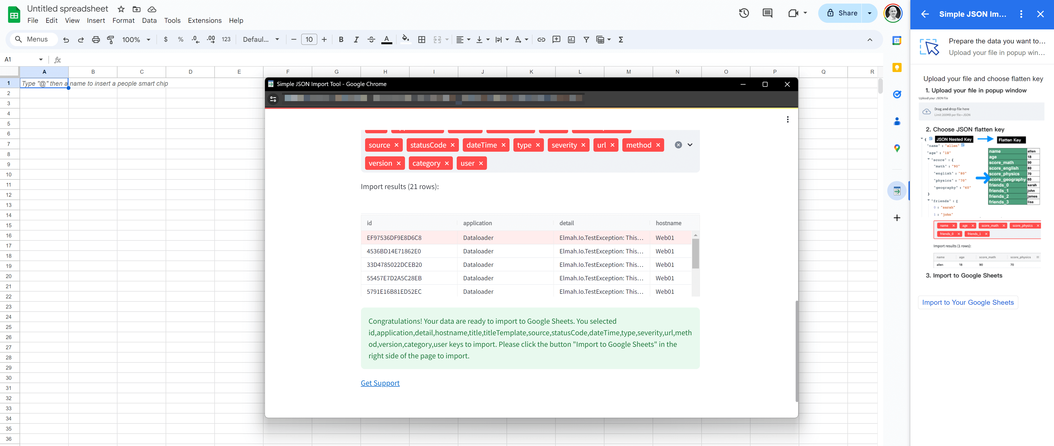Open Google Tasks from the side panel

coord(897,95)
